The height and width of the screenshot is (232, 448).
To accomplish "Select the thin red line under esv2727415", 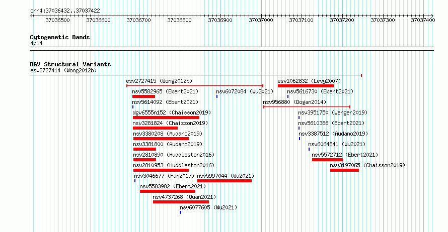I will [x=195, y=86].
